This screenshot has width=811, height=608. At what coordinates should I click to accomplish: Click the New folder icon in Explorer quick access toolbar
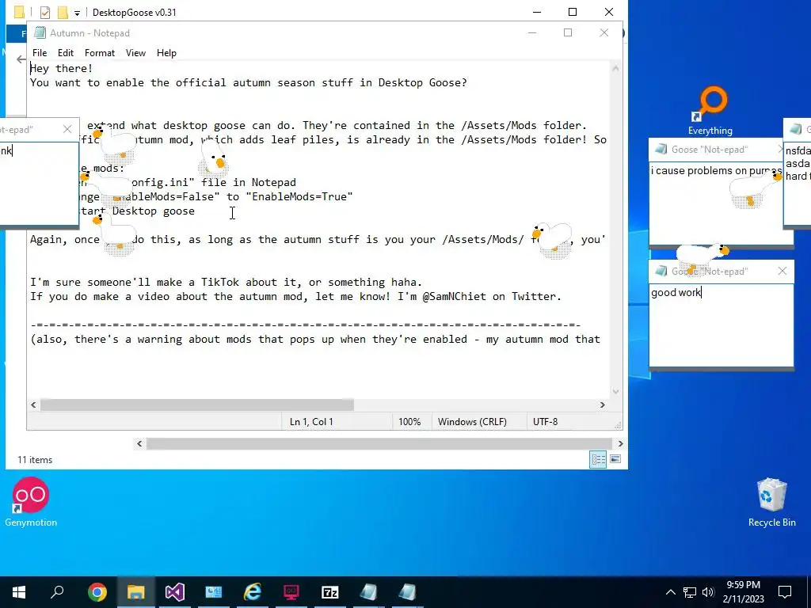(63, 12)
